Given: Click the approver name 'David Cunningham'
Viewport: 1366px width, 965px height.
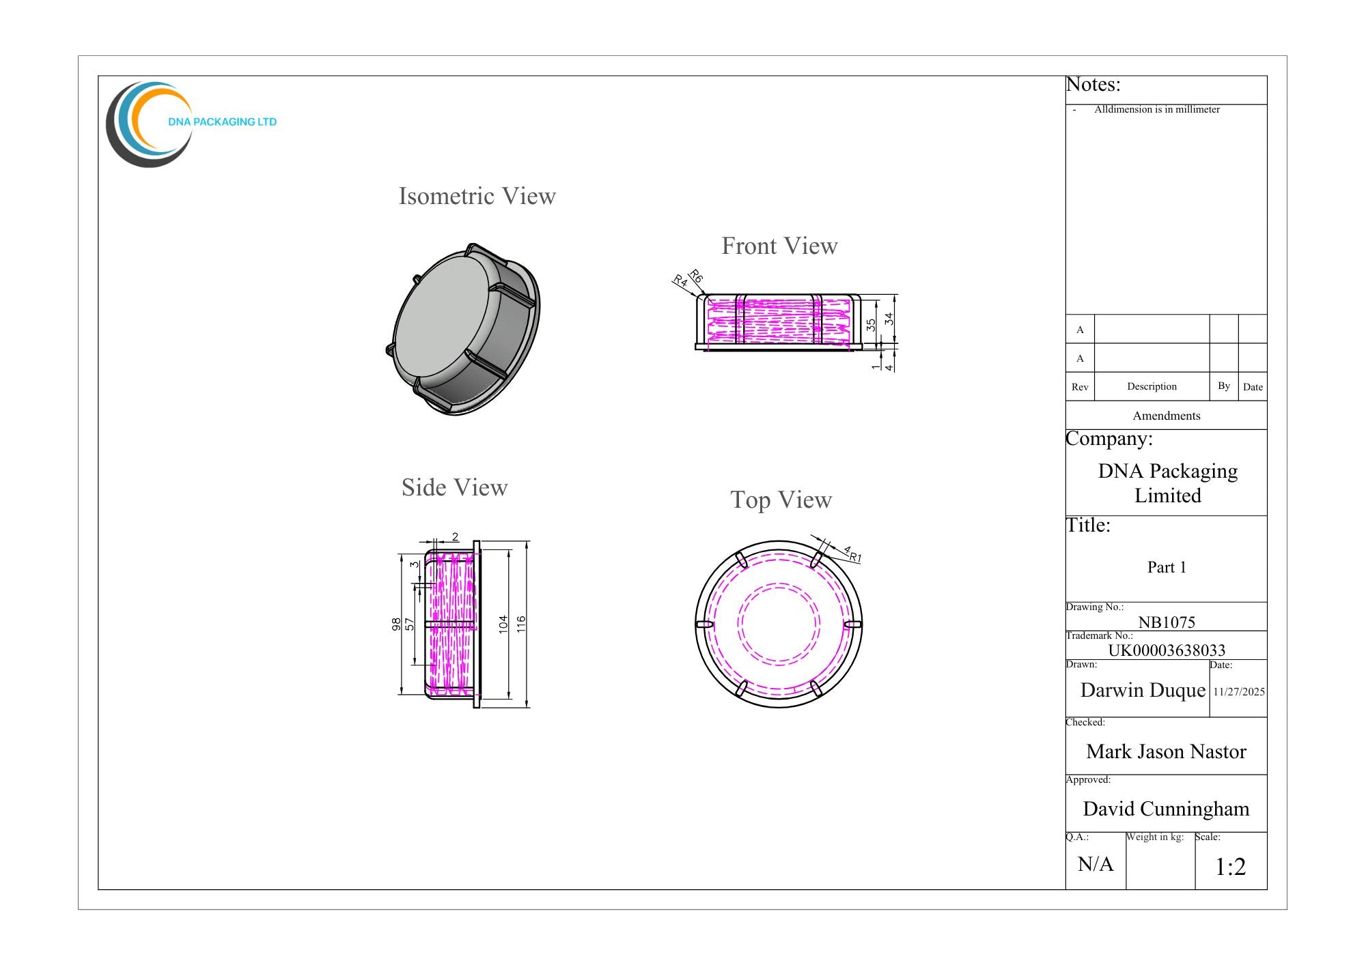Looking at the screenshot, I should (x=1166, y=809).
